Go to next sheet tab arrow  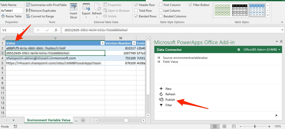(14, 120)
